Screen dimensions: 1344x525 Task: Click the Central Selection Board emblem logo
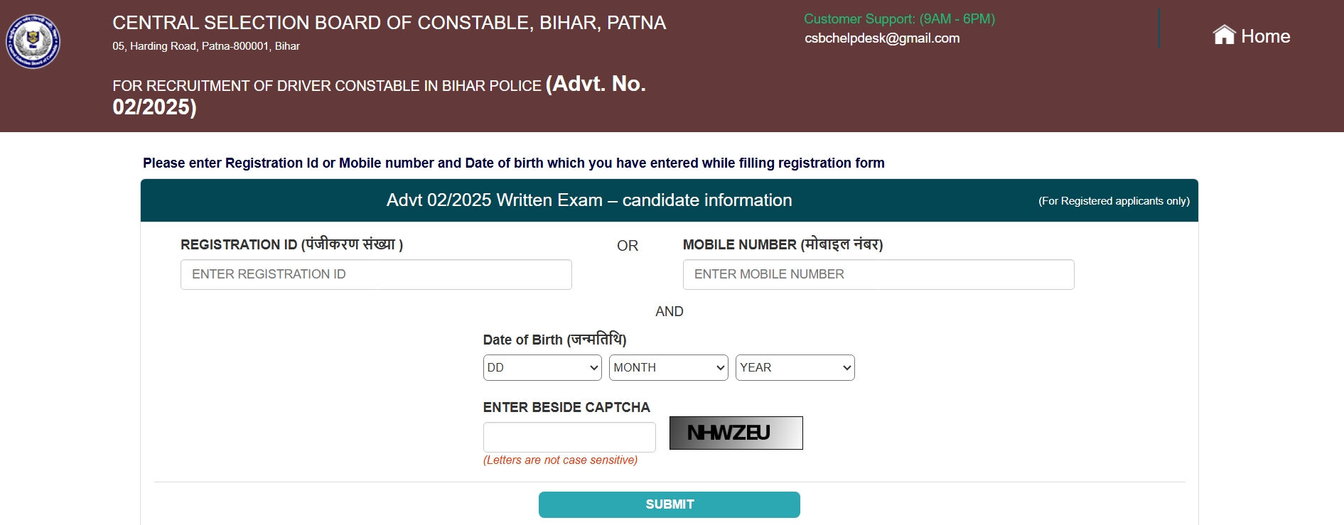coord(33,41)
